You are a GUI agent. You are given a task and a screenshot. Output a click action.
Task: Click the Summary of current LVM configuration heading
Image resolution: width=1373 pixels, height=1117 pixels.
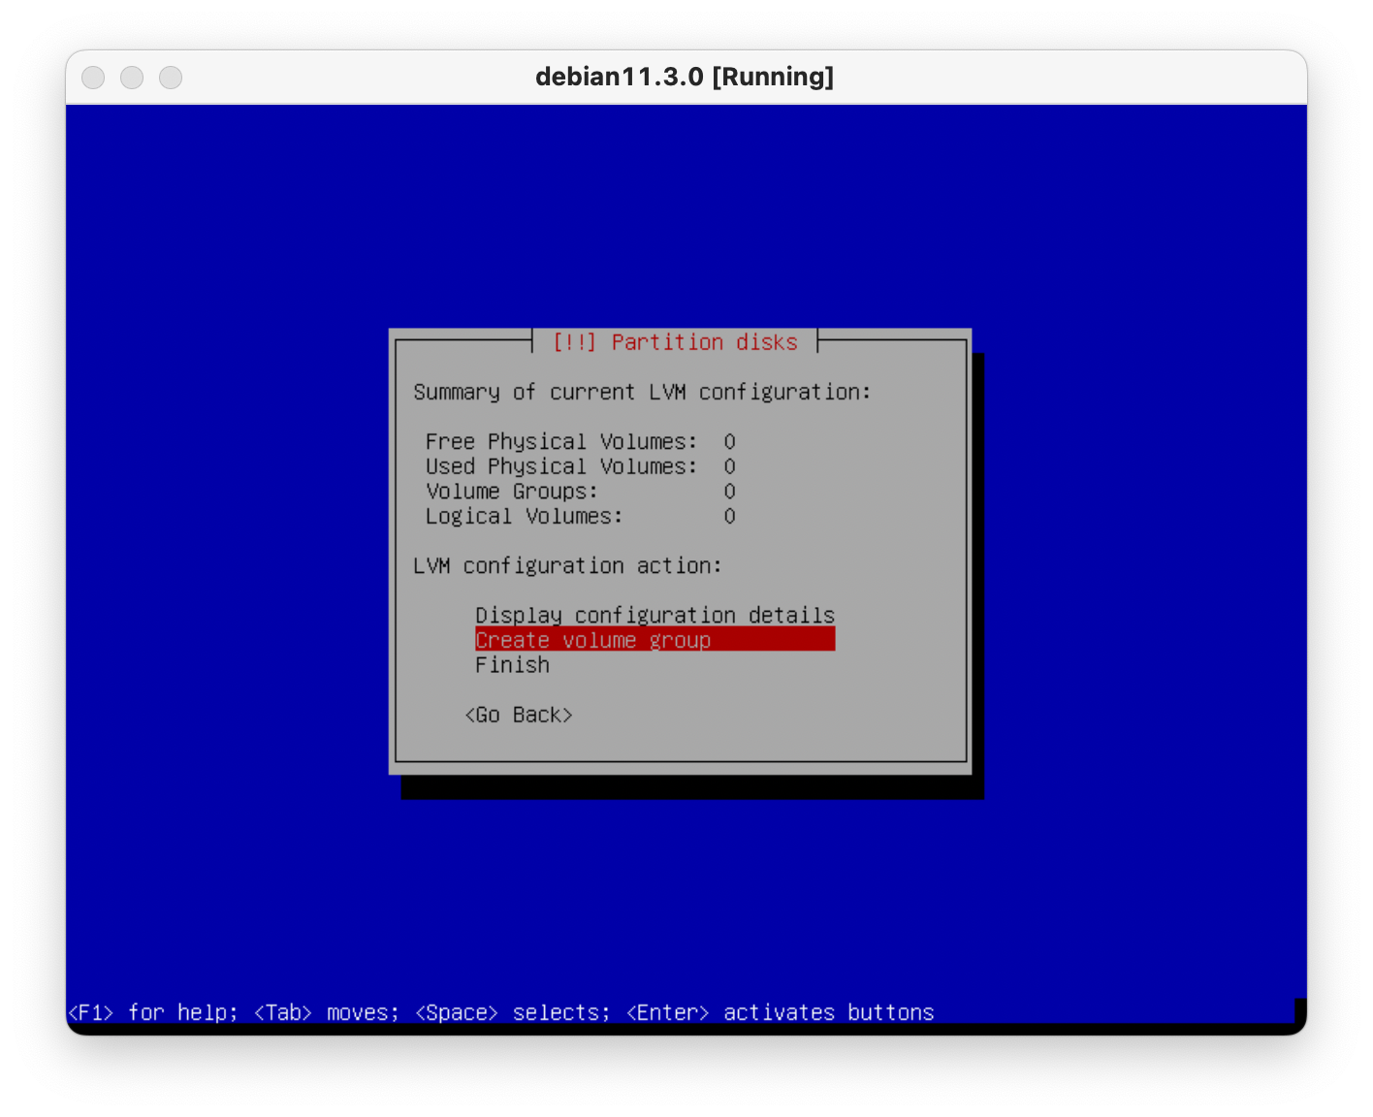pyautogui.click(x=642, y=392)
